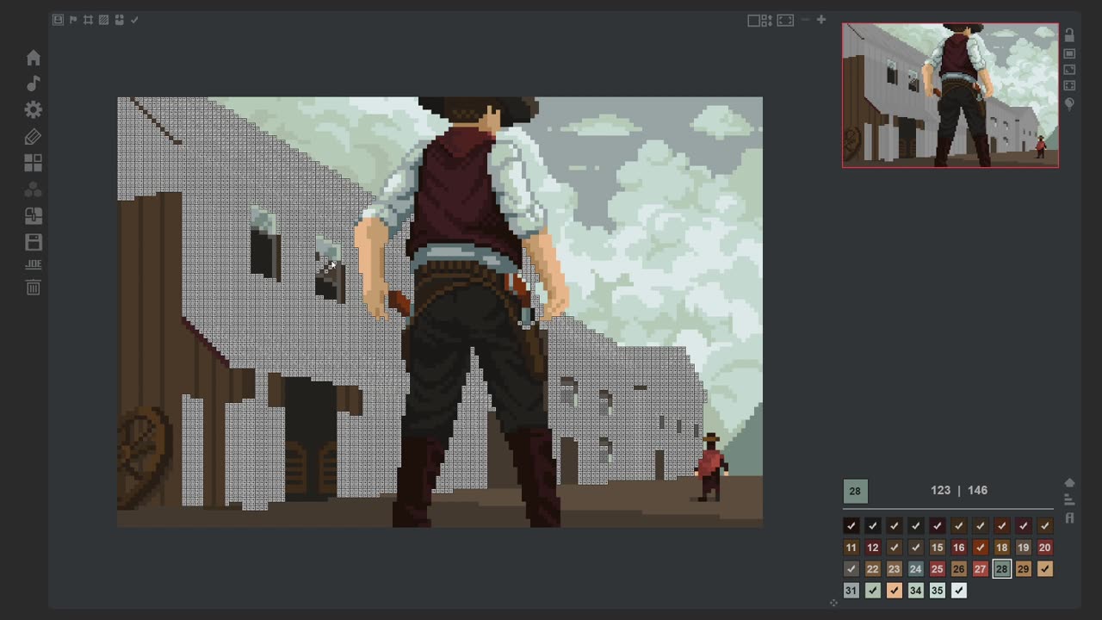The image size is (1102, 620).
Task: Click the letter A icon beside the palette
Action: [x=1069, y=518]
